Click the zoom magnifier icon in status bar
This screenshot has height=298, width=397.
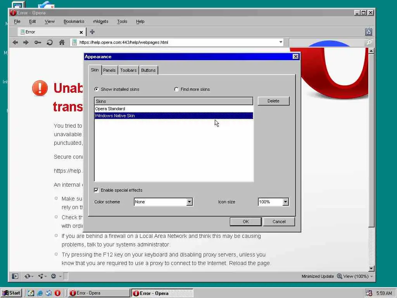click(340, 276)
